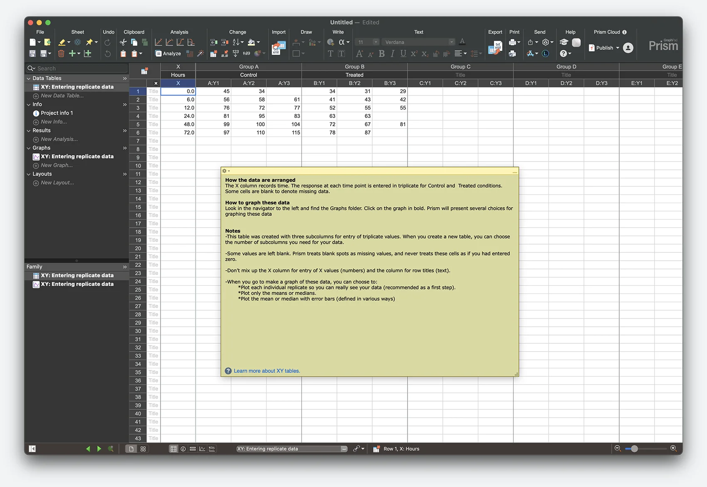Screen dimensions: 707x487
Task: Open the XY: Entering replicate data graph under Graphs
Action: point(77,157)
